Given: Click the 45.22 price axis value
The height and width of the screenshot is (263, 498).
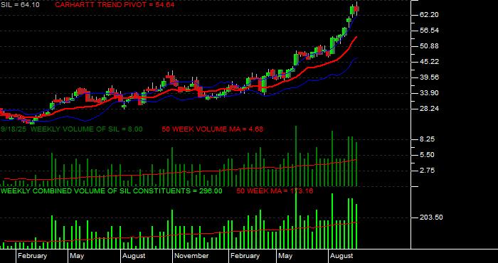Looking at the screenshot, I should [429, 62].
